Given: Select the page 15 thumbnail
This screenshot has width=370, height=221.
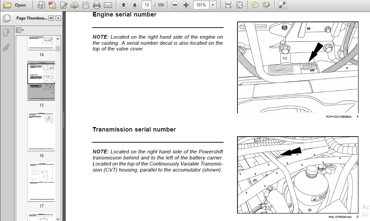Looking at the screenshot, I should [x=41, y=81].
